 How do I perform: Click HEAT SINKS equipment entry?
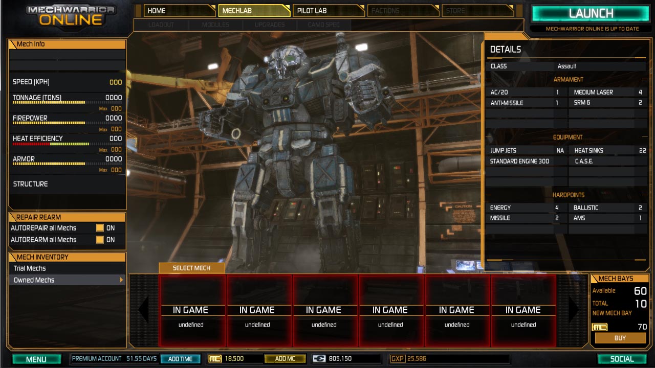pyautogui.click(x=608, y=151)
